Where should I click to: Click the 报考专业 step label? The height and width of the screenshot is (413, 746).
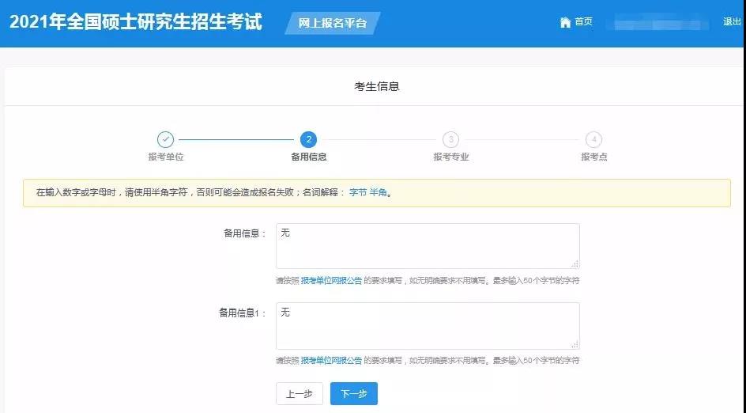451,157
